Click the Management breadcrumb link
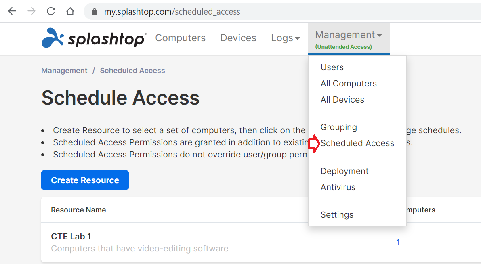481x264 pixels. [x=64, y=71]
